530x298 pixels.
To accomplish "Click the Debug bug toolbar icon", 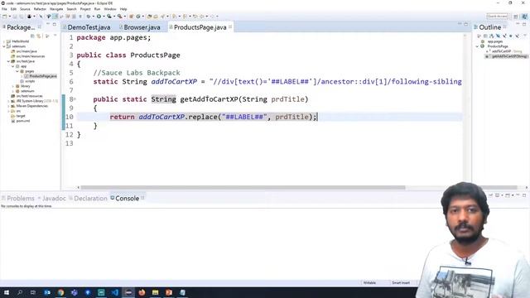I will coord(89,17).
